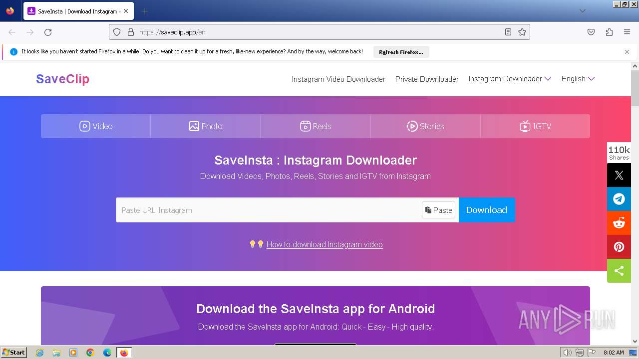Launch Chrome from the taskbar
The height and width of the screenshot is (359, 639).
pos(90,353)
